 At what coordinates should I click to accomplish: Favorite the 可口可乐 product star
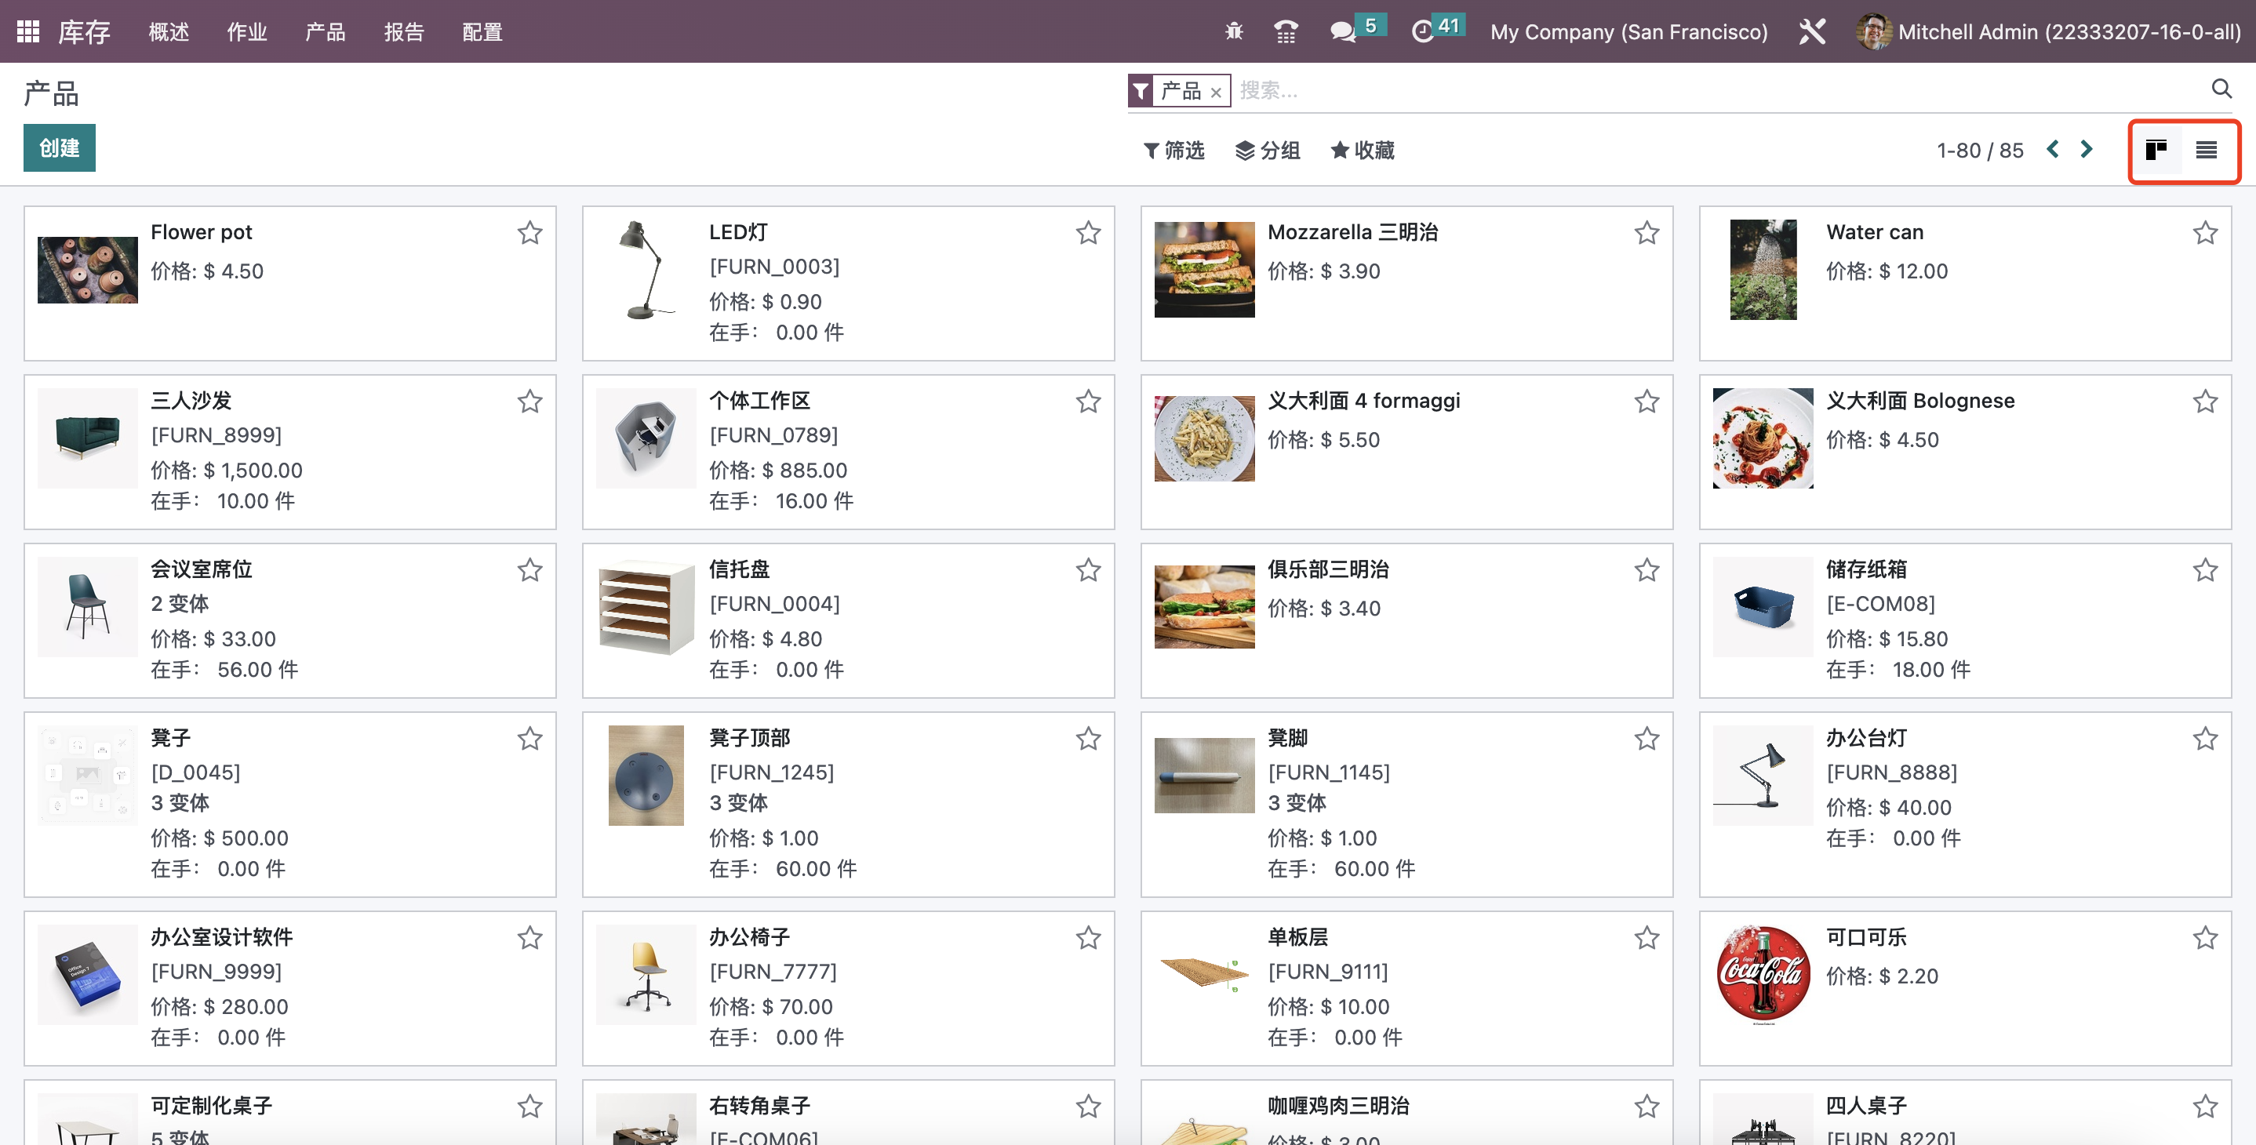[x=2205, y=939]
